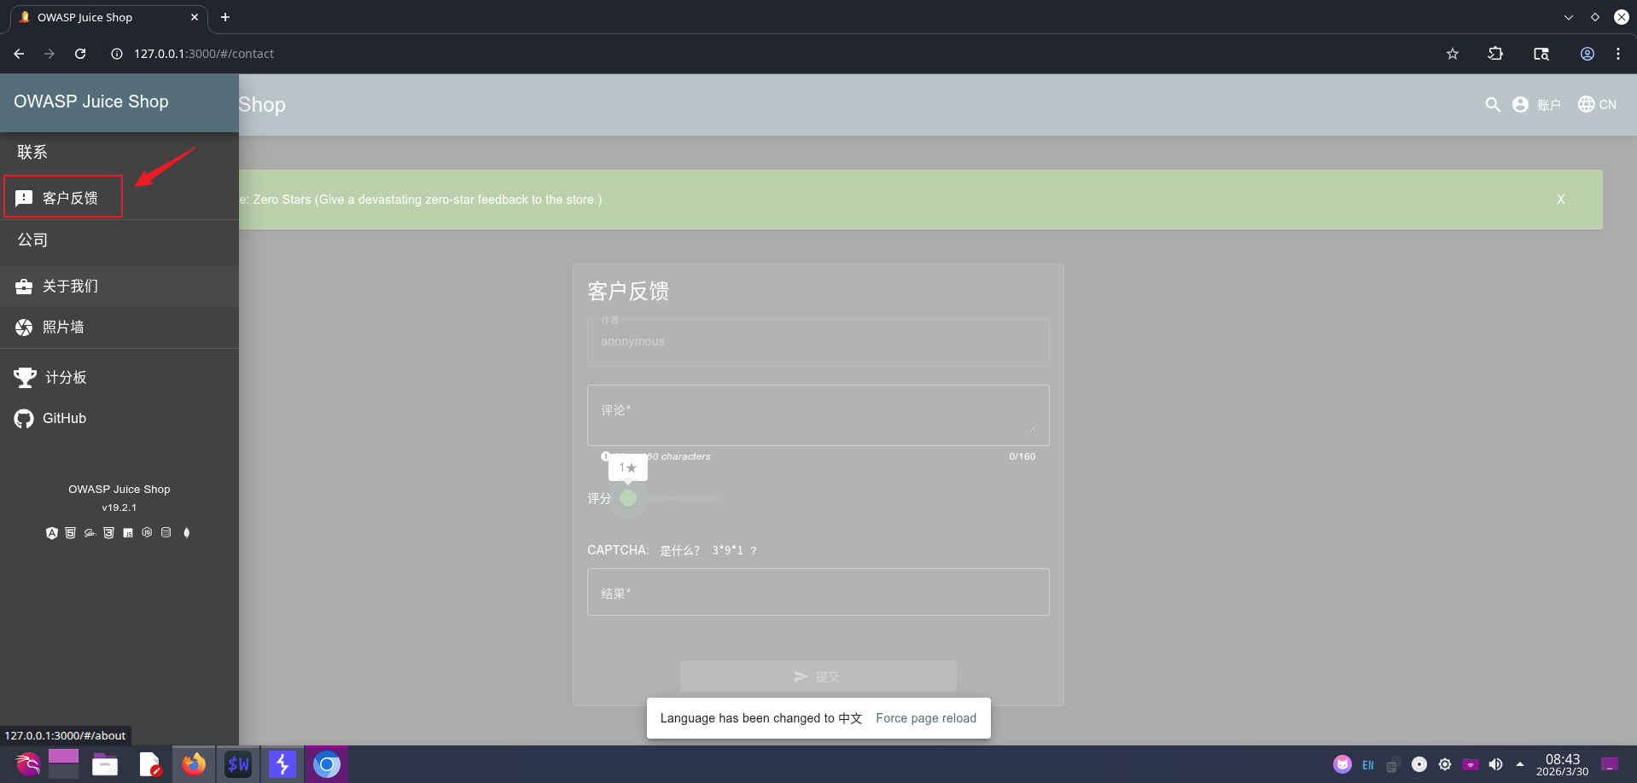Click the trophy icon beside 计分板

(x=25, y=377)
